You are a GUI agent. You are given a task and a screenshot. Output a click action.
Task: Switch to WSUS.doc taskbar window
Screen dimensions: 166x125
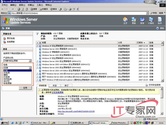pyautogui.click(x=40, y=123)
